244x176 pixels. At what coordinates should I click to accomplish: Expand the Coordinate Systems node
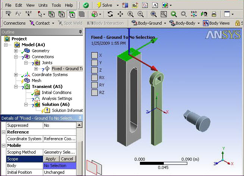(16, 75)
